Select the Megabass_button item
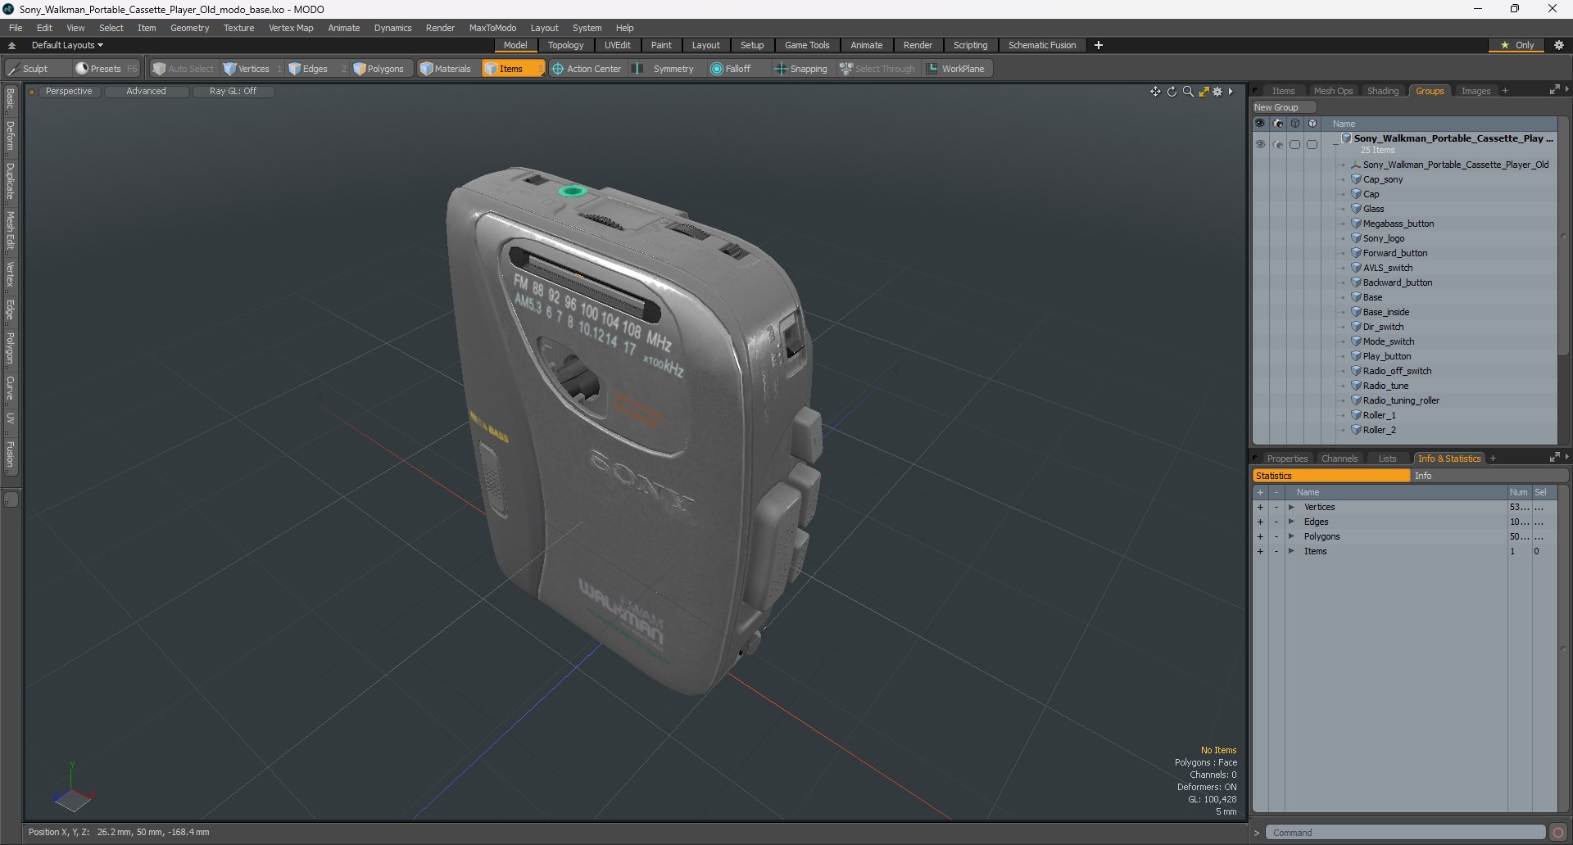1573x845 pixels. [1398, 224]
